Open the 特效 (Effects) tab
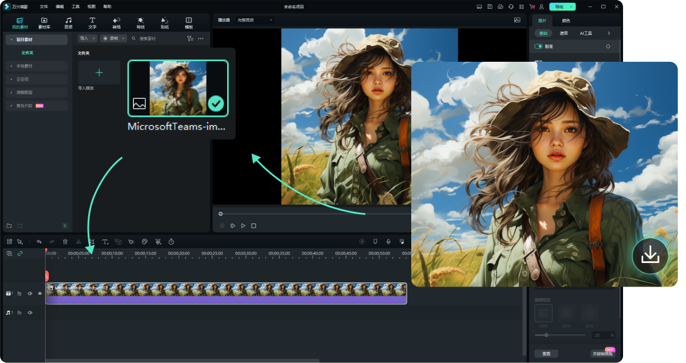 pyautogui.click(x=141, y=23)
